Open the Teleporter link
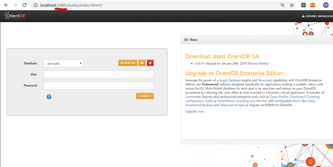The image size is (333, 167). (x=227, y=105)
